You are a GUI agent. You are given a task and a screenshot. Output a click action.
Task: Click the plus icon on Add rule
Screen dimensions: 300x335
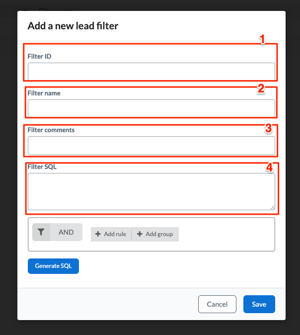click(98, 234)
